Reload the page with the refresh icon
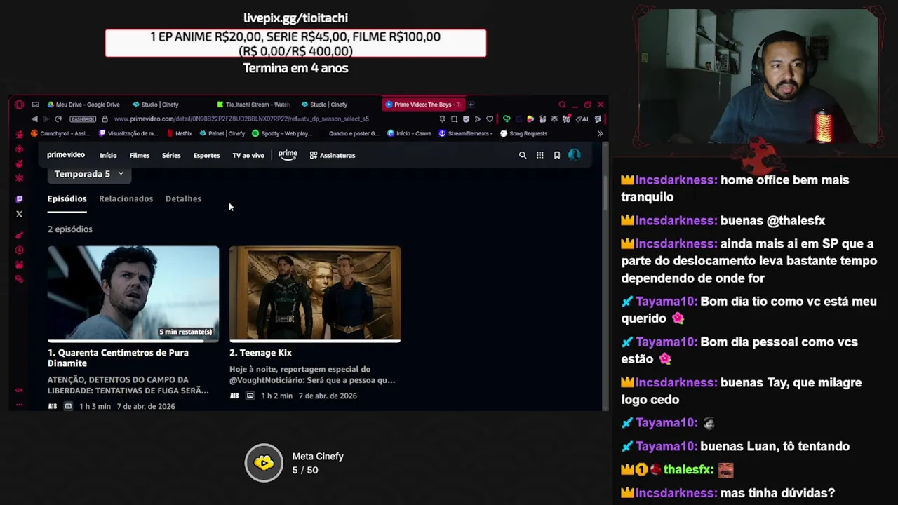The height and width of the screenshot is (505, 898). click(58, 119)
